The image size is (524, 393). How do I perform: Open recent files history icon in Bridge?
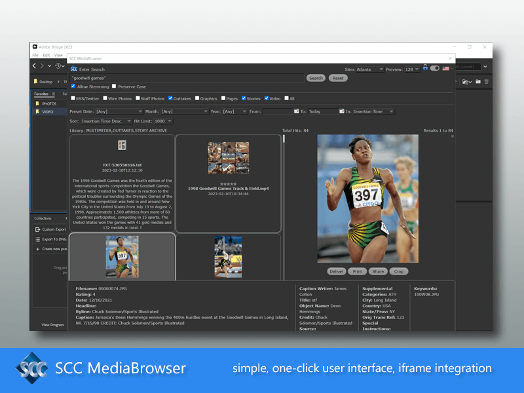[x=58, y=66]
